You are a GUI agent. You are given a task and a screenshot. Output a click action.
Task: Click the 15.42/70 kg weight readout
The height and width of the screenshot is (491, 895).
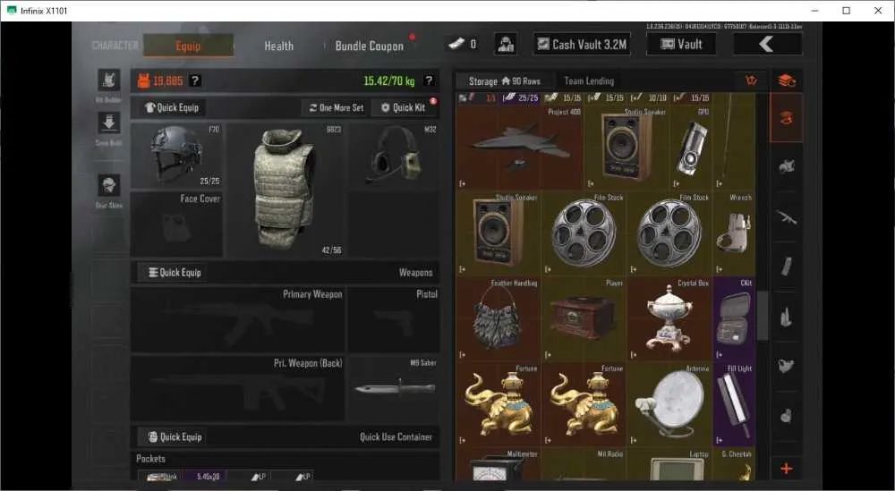pyautogui.click(x=389, y=81)
